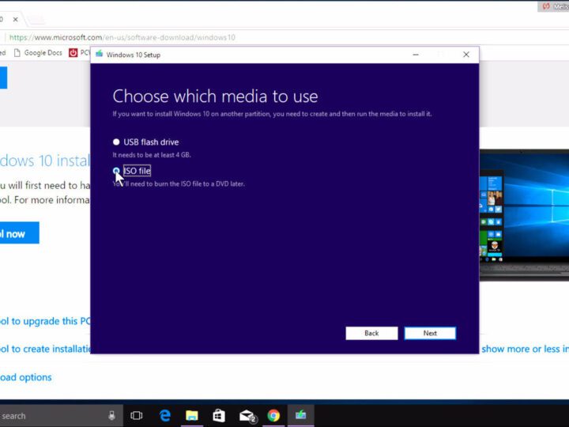
Task: Open the Google Docs bookmark
Action: click(x=38, y=53)
